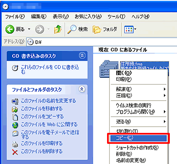
Task: Click the D:¥ address field
Action: click(x=102, y=42)
